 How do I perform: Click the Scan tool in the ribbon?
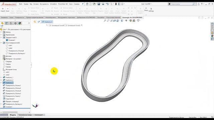click(x=8, y=10)
